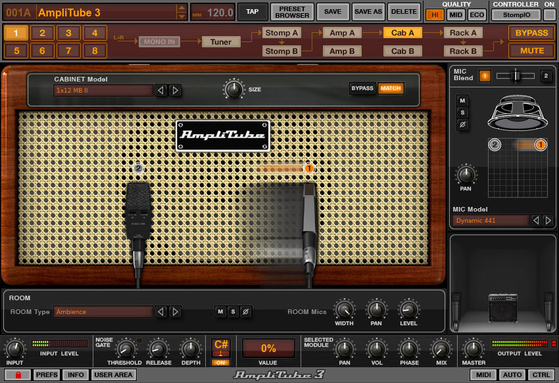Click the selected module PAN knob
This screenshot has width=559, height=383.
point(345,349)
